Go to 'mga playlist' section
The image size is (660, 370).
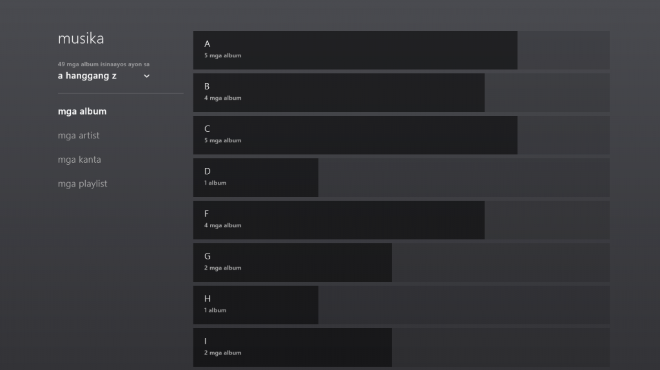[82, 184]
